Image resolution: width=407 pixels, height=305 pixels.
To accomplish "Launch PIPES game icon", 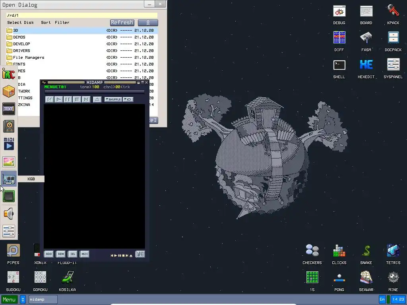I will pyautogui.click(x=13, y=254).
